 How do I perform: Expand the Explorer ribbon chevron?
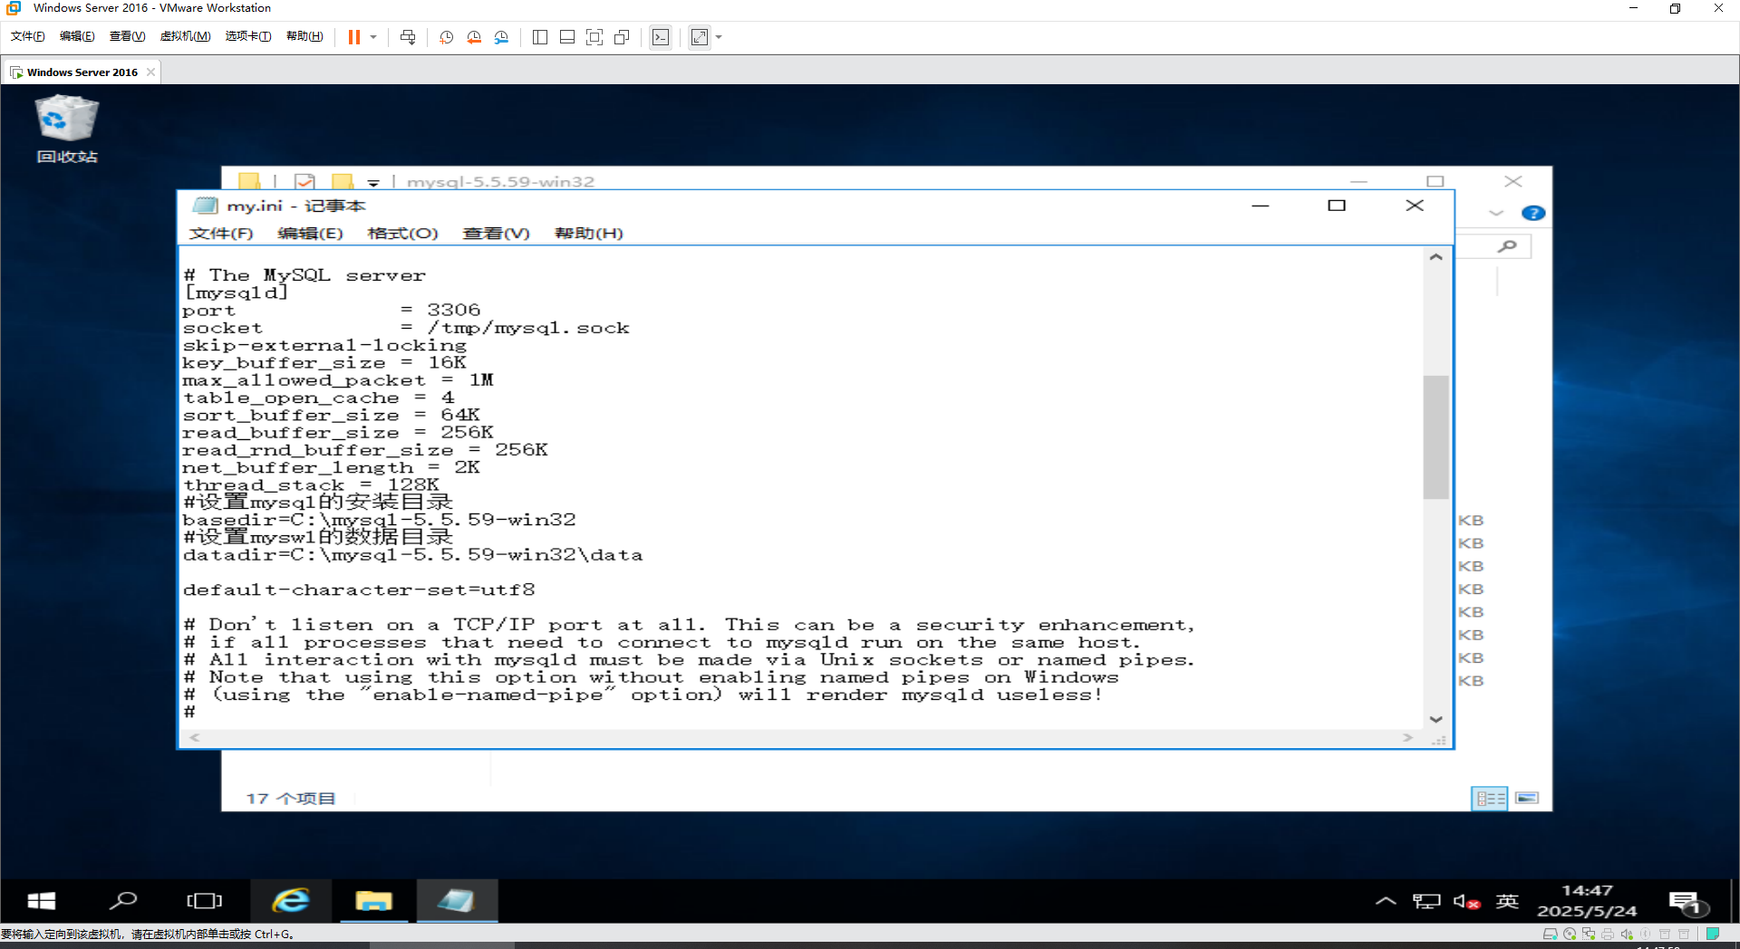tap(1496, 213)
